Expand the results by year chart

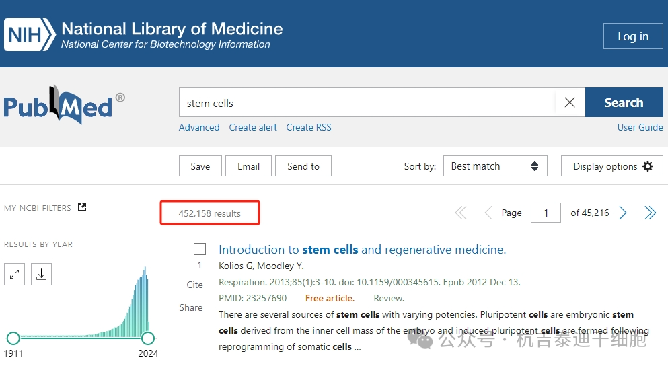15,274
